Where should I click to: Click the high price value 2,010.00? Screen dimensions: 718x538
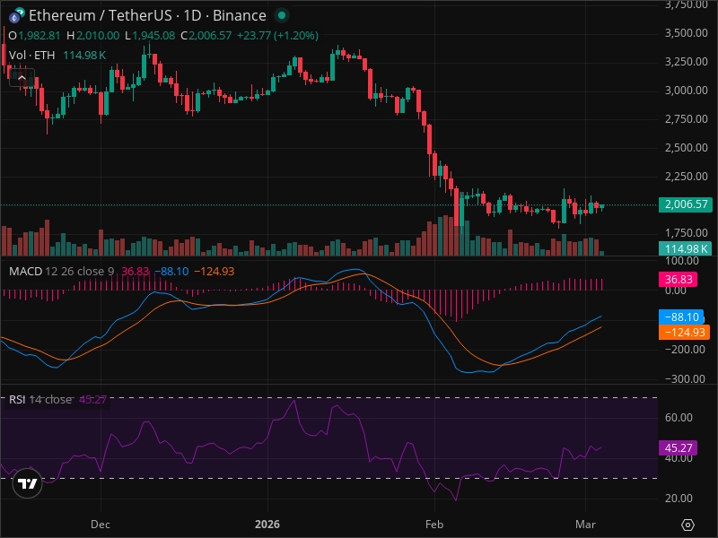pos(98,36)
